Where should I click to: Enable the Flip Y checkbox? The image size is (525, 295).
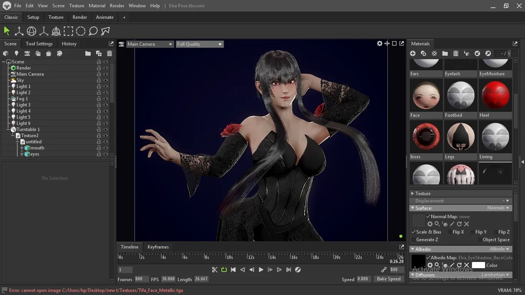click(x=473, y=232)
